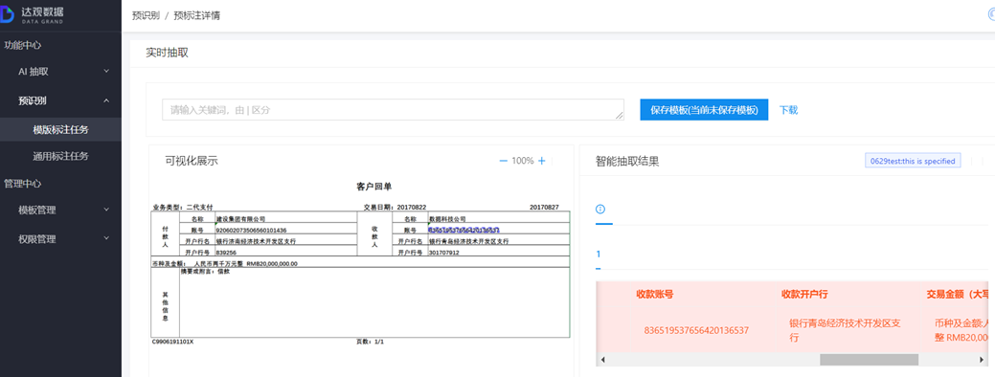The height and width of the screenshot is (377, 995).
Task: Click the 功能中心 section label
Action: pyautogui.click(x=23, y=45)
